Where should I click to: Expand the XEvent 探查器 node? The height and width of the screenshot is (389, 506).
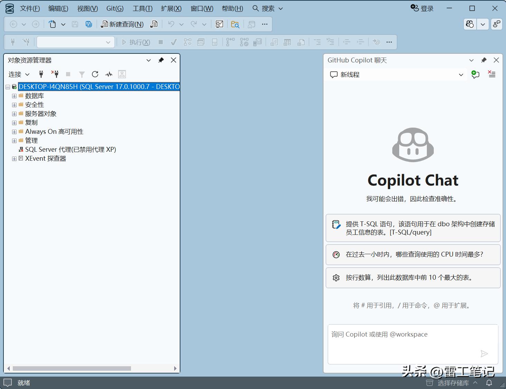(x=14, y=159)
